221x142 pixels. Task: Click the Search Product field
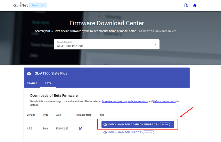pos(107,44)
